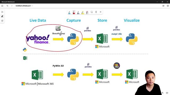Open the Untitled whiteboard title dropdown

click(x=24, y=6)
